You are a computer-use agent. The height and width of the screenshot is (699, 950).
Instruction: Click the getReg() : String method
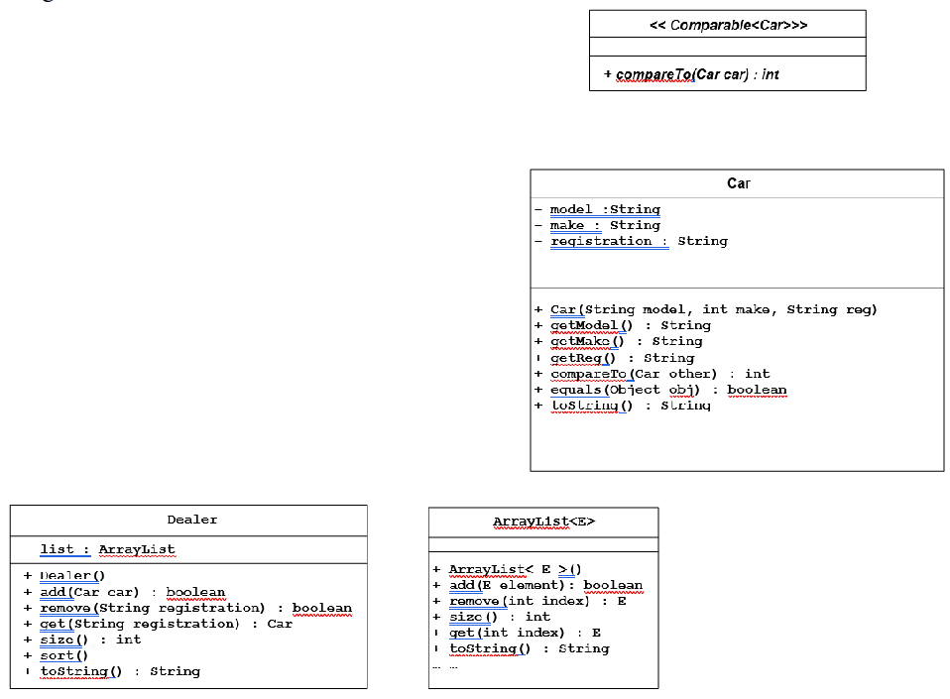615,357
